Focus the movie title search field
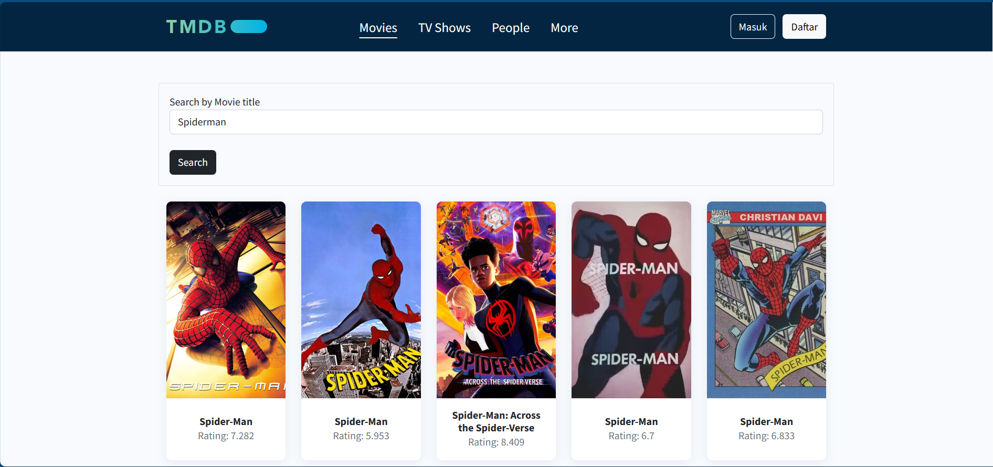Image resolution: width=993 pixels, height=467 pixels. (496, 122)
